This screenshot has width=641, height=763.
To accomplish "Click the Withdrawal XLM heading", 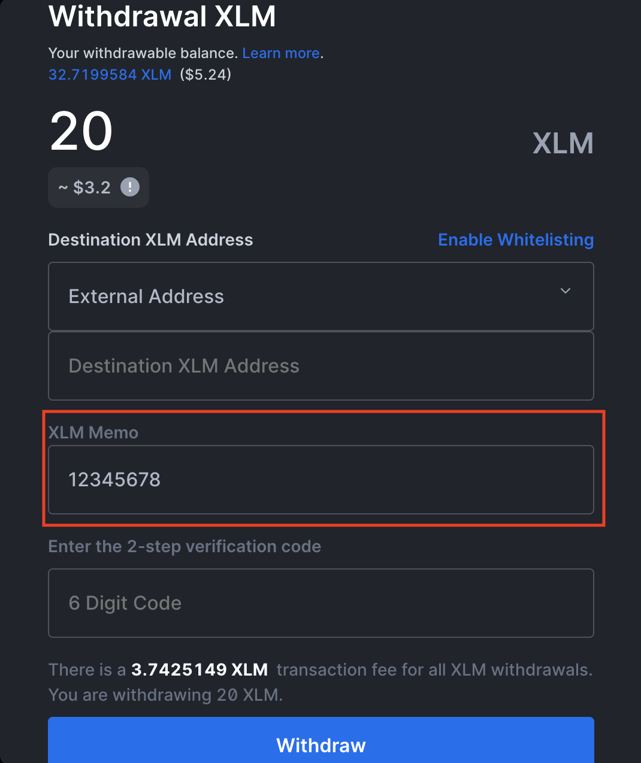I will coord(162,16).
